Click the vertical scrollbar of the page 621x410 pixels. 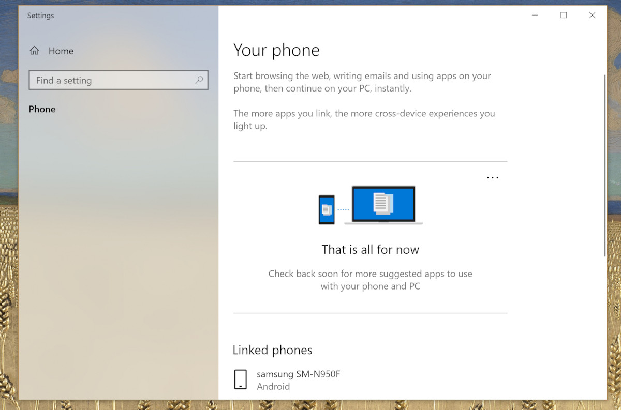tap(604, 165)
